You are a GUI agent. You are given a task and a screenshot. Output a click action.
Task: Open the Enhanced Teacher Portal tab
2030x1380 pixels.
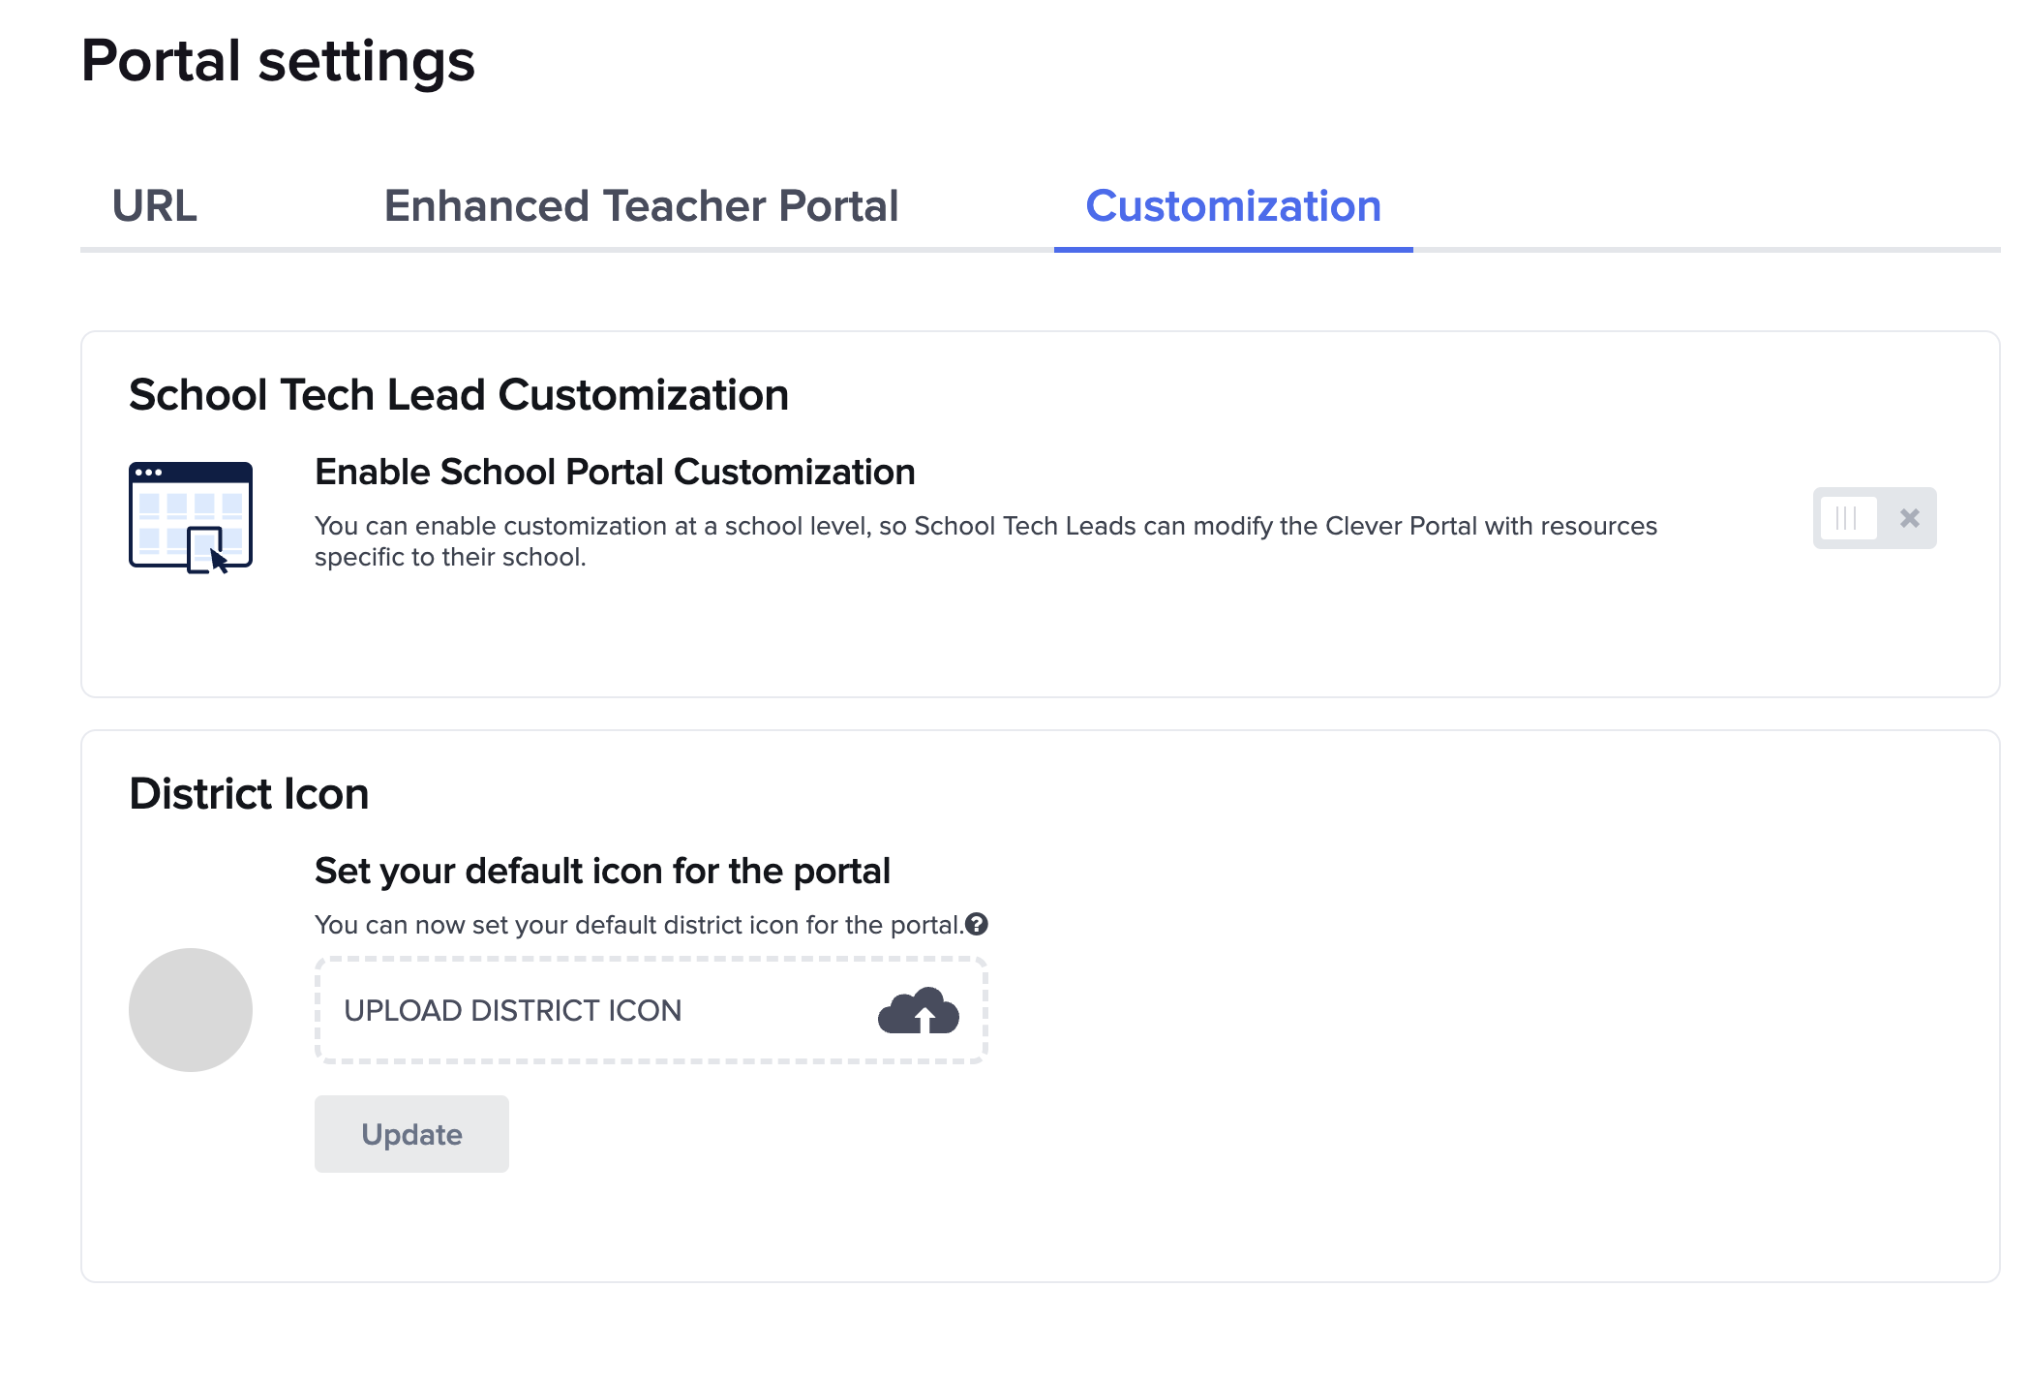click(641, 205)
